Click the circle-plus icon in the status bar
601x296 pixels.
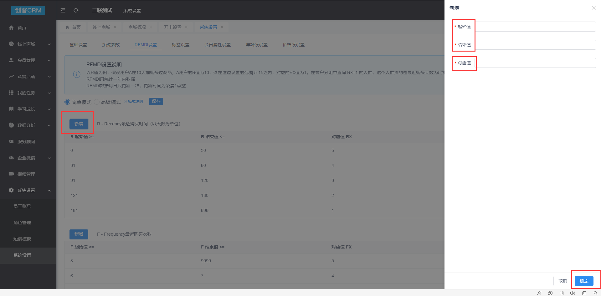550,293
